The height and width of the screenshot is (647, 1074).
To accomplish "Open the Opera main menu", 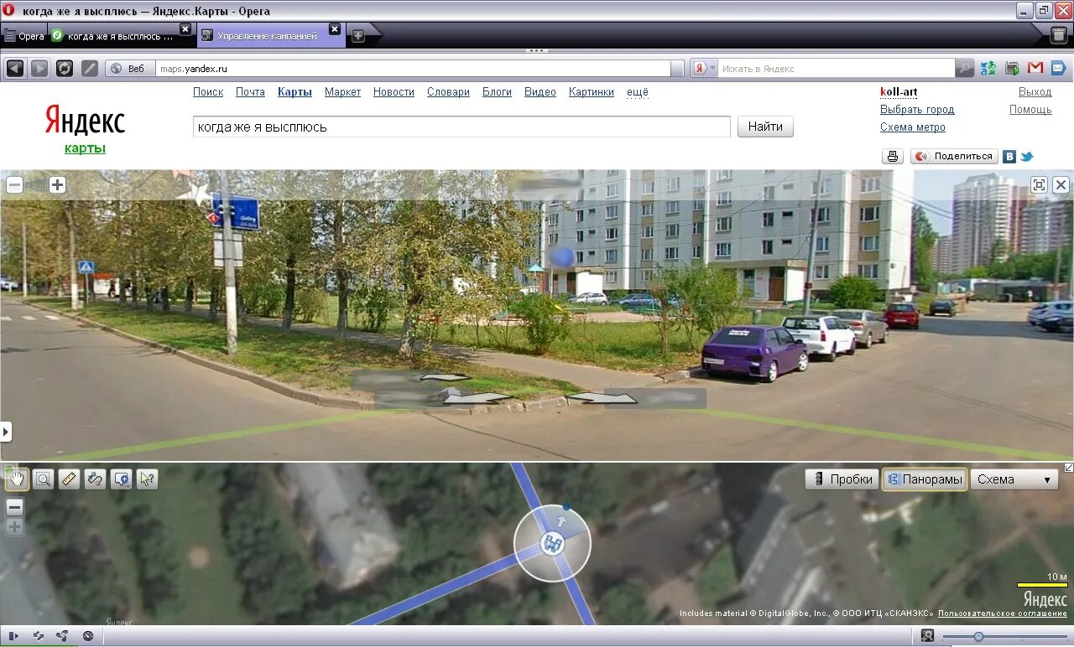I will [23, 36].
